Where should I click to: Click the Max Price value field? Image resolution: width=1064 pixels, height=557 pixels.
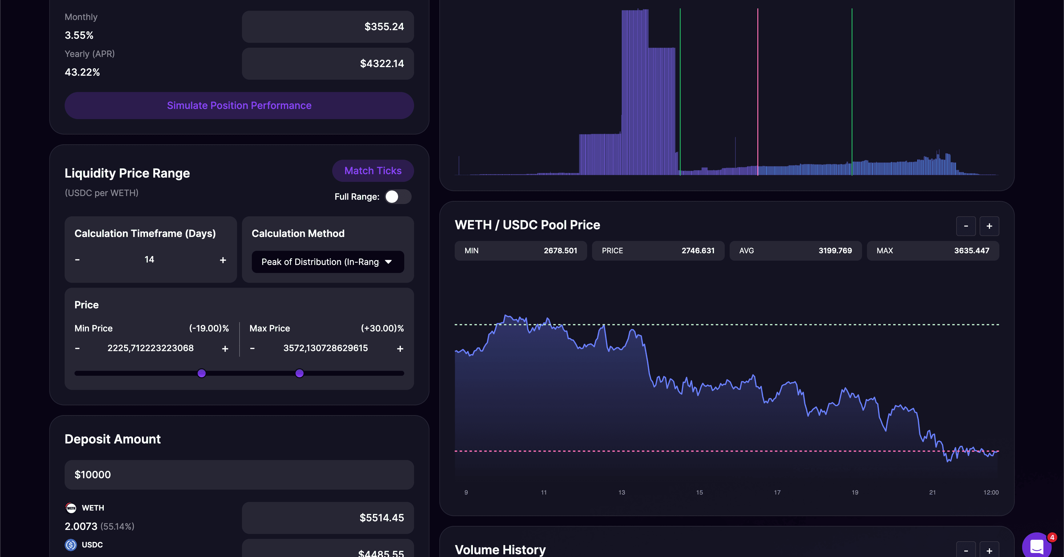tap(325, 348)
